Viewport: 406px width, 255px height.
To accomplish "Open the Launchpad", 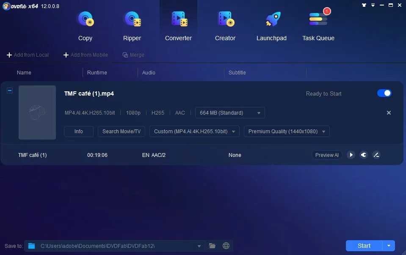I will point(271,26).
